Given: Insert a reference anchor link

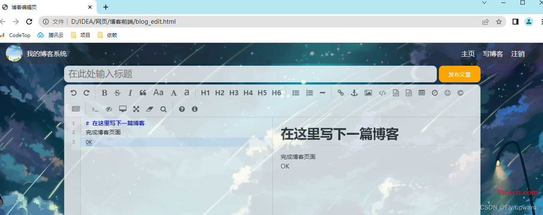Looking at the screenshot, I should (x=354, y=93).
